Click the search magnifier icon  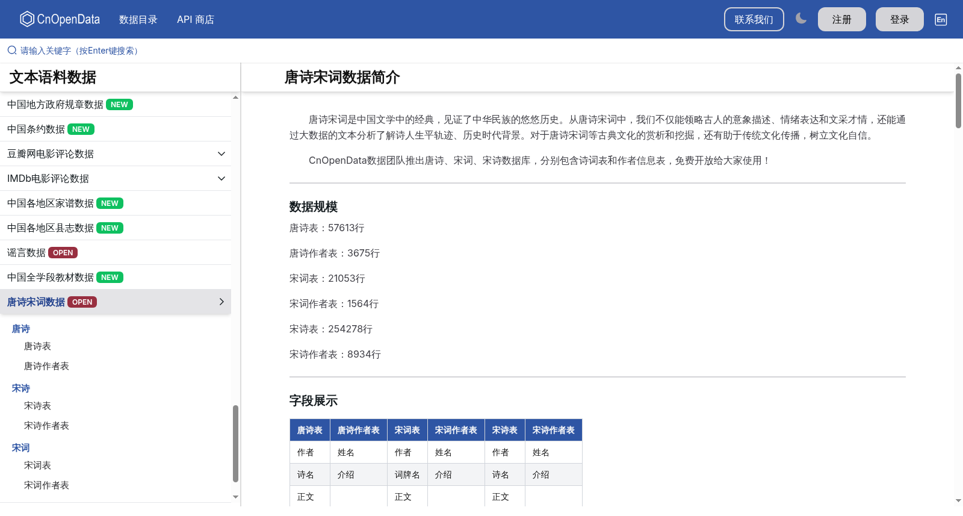coord(12,51)
